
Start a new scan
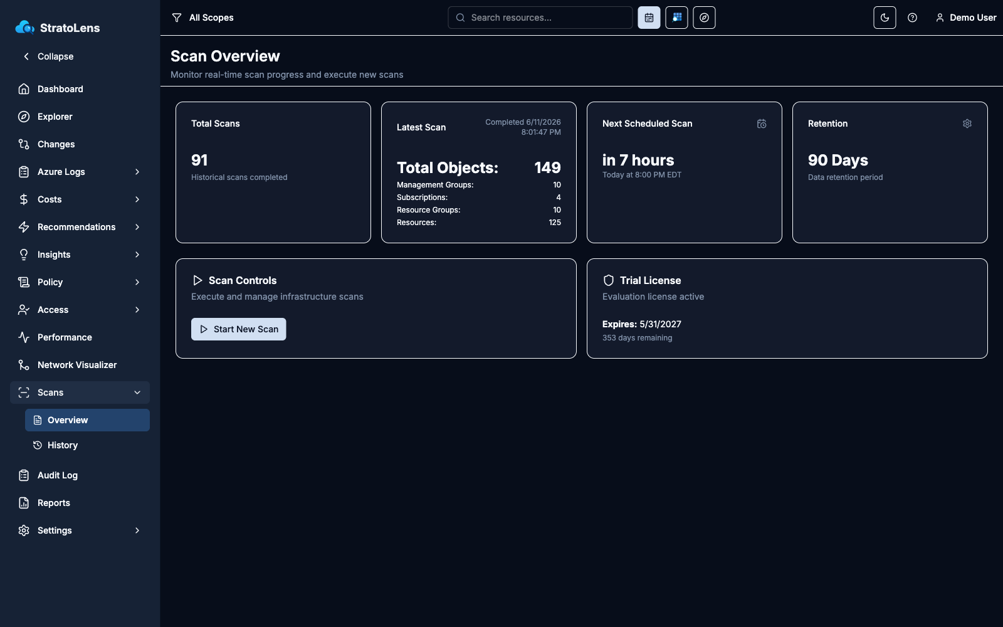239,329
